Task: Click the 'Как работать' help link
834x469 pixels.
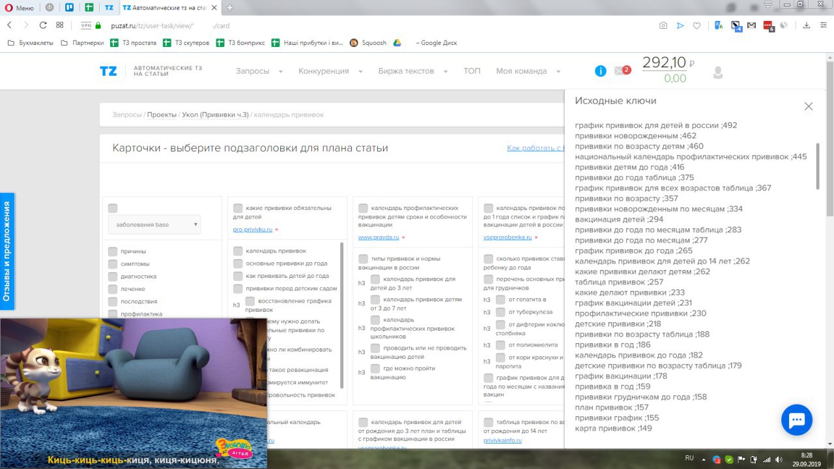Action: pyautogui.click(x=536, y=148)
